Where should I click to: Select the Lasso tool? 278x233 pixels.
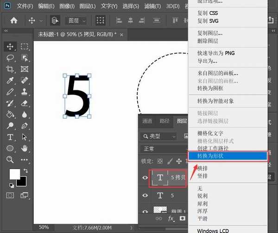click(10, 58)
